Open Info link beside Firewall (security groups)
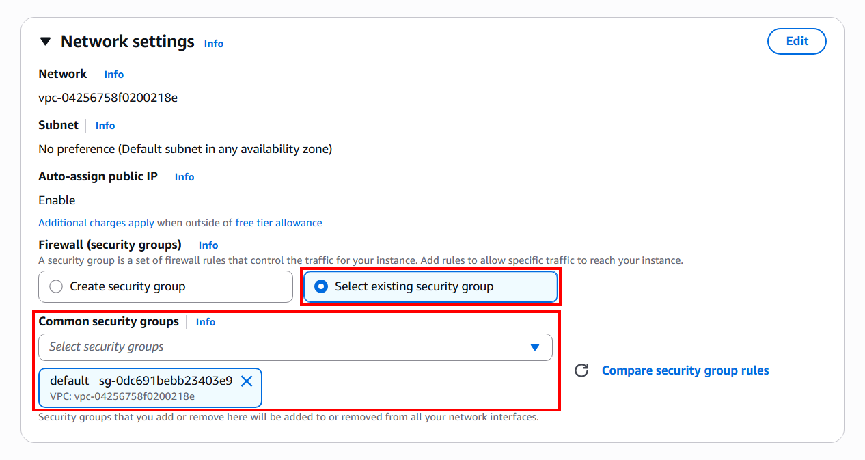865x460 pixels. (x=208, y=245)
